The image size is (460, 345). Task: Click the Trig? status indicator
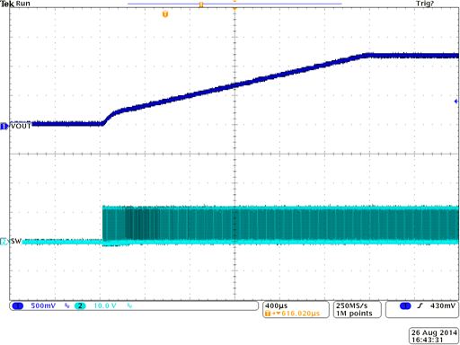coord(425,4)
